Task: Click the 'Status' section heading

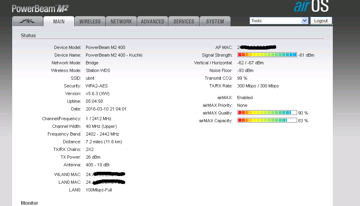Action: pos(28,36)
